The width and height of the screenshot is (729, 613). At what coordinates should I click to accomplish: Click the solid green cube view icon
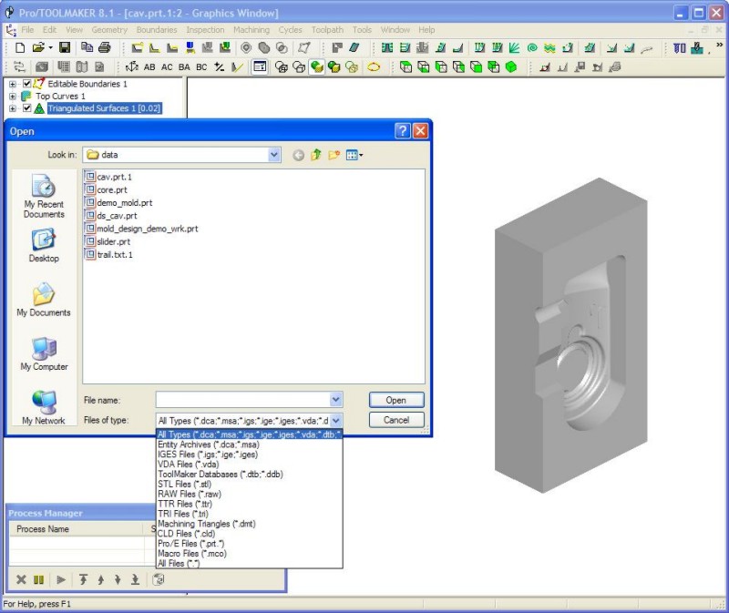coord(511,66)
